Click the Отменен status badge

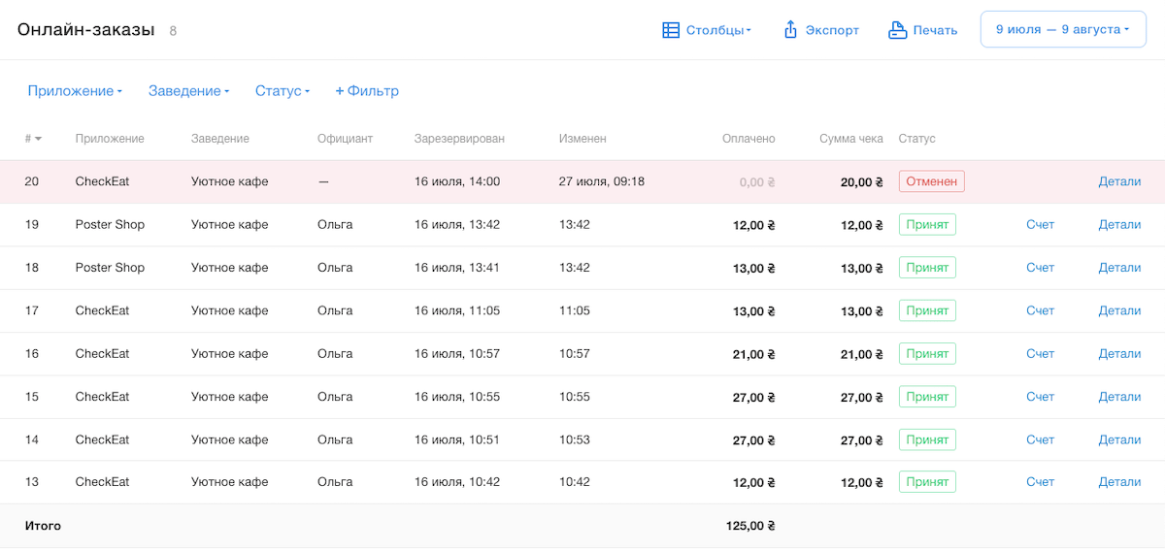coord(931,181)
